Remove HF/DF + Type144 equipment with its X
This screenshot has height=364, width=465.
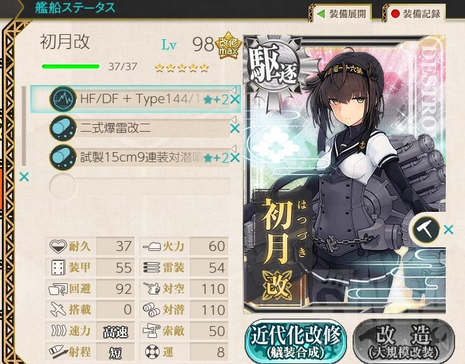[x=235, y=99]
